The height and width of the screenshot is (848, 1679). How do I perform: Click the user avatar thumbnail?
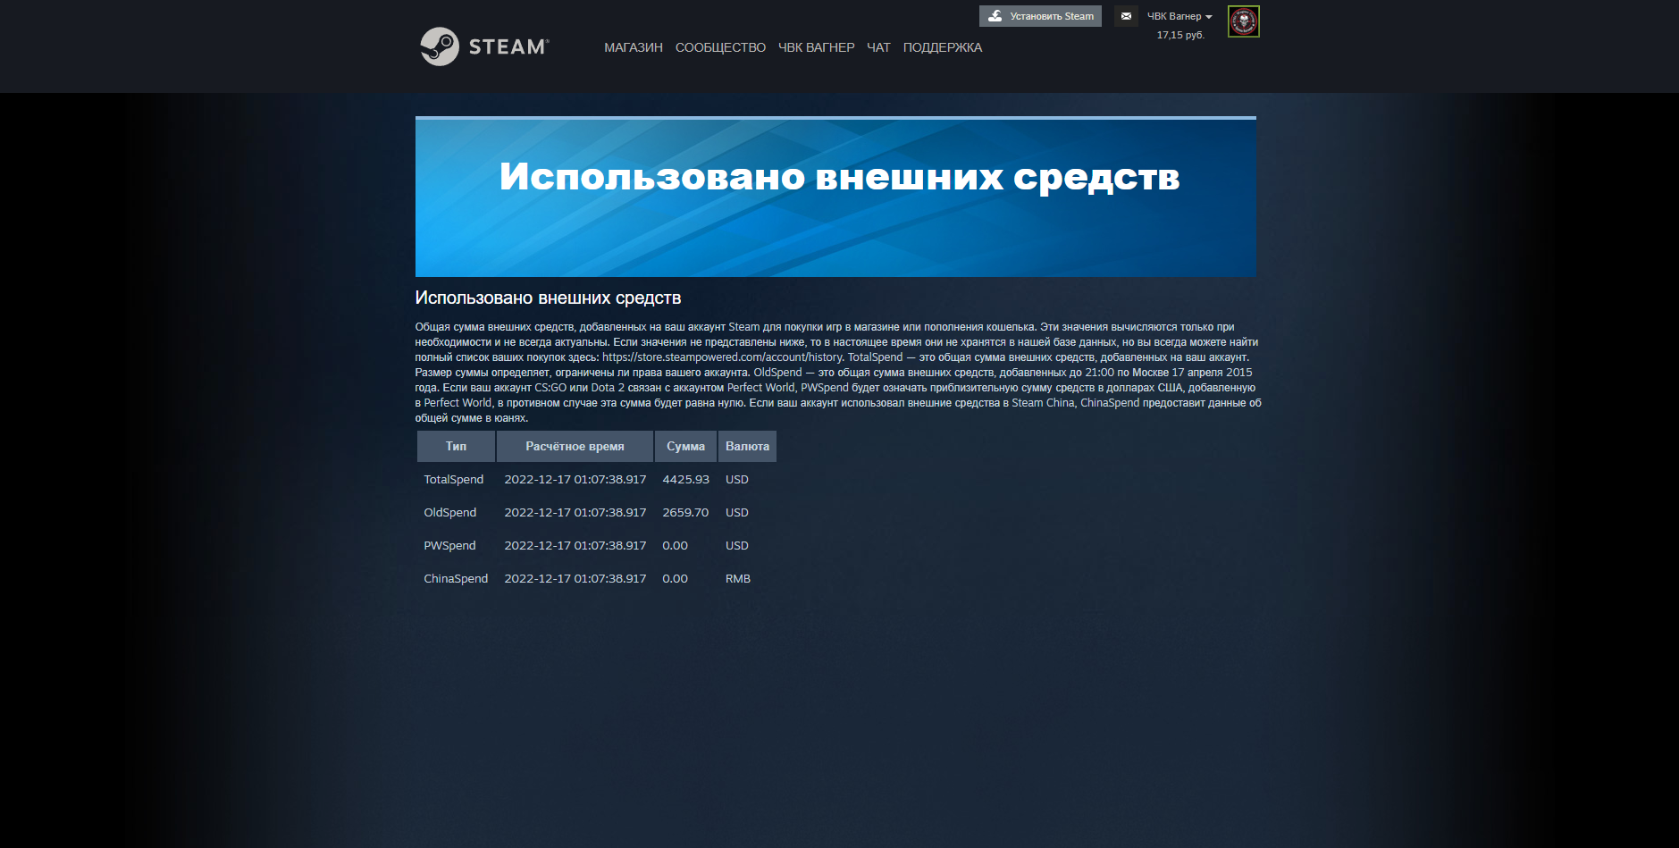coord(1243,21)
